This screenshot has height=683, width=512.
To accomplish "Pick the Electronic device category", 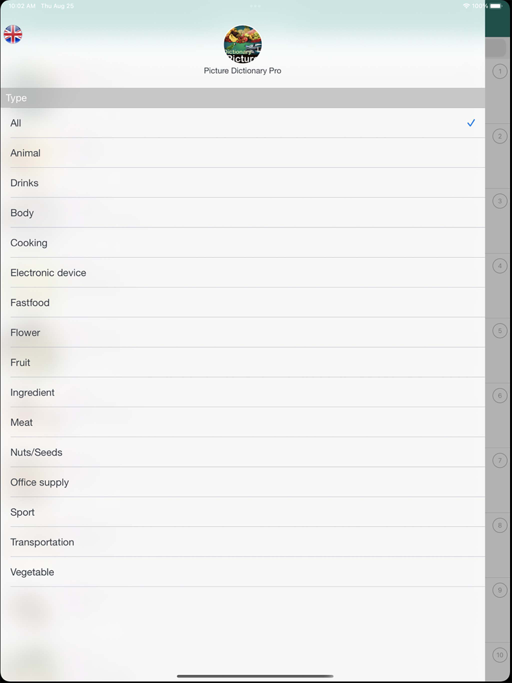I will click(243, 272).
